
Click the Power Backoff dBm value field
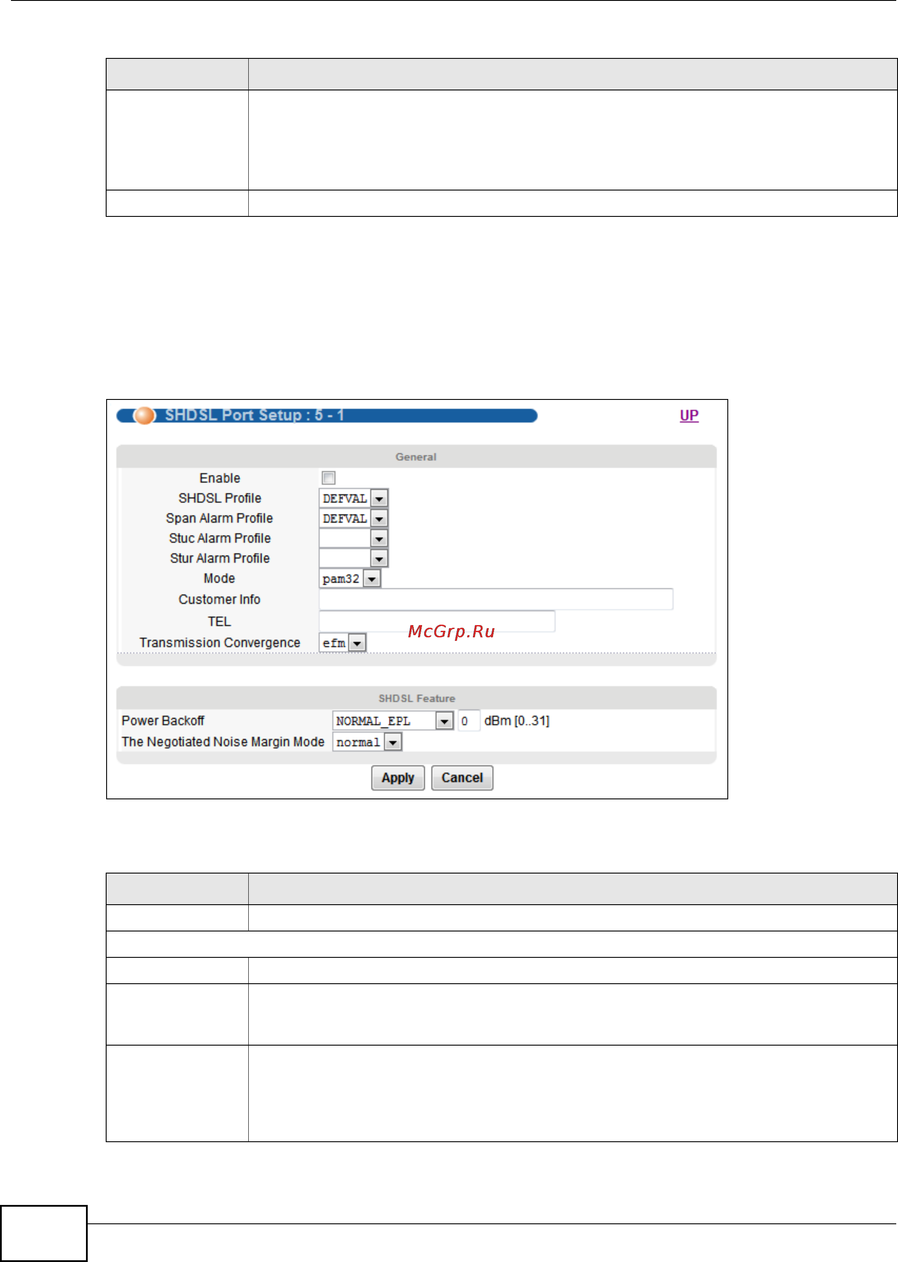coord(469,721)
